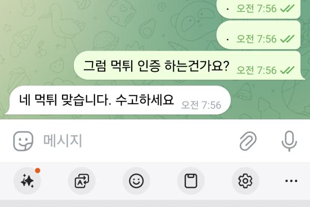Tap the topmost sent bubble
The height and width of the screenshot is (207, 310).
pyautogui.click(x=259, y=9)
